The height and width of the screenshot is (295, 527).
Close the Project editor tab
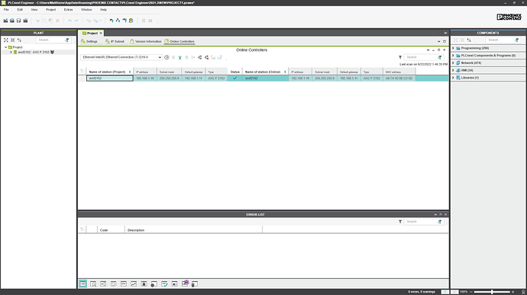pos(101,34)
